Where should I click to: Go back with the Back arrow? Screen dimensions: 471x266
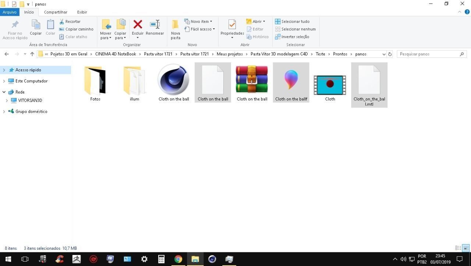tap(7, 54)
